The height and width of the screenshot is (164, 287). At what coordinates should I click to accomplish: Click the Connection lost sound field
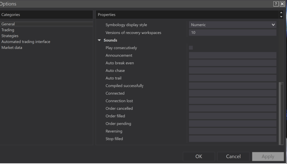[233, 101]
